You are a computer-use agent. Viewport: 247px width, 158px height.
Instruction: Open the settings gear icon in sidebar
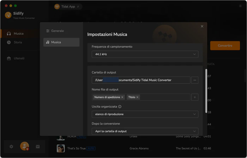coord(11,146)
